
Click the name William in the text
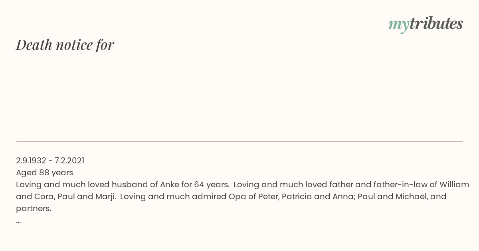(x=454, y=184)
